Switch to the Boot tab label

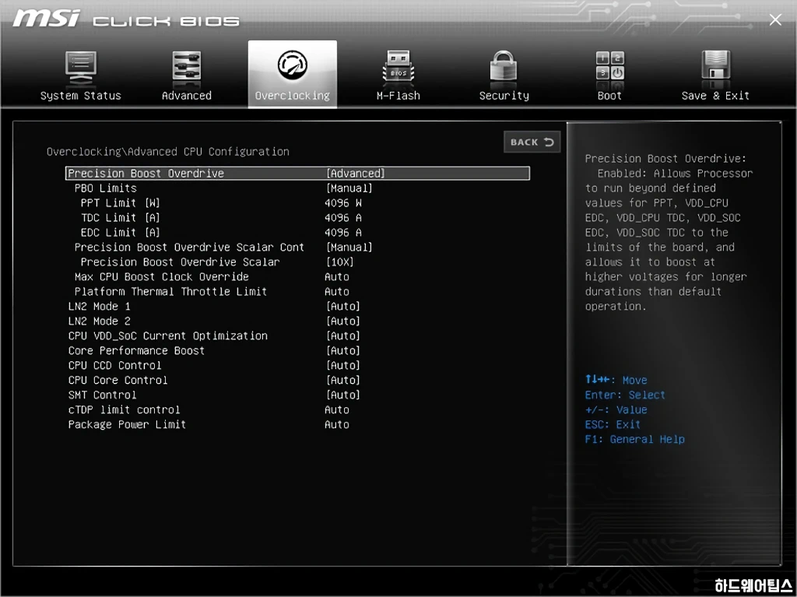[609, 96]
